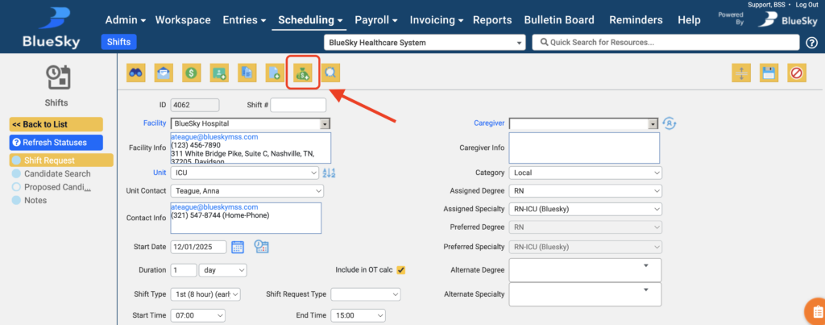The height and width of the screenshot is (325, 825).
Task: Click the A-Z sort icon next to Unit
Action: [328, 173]
